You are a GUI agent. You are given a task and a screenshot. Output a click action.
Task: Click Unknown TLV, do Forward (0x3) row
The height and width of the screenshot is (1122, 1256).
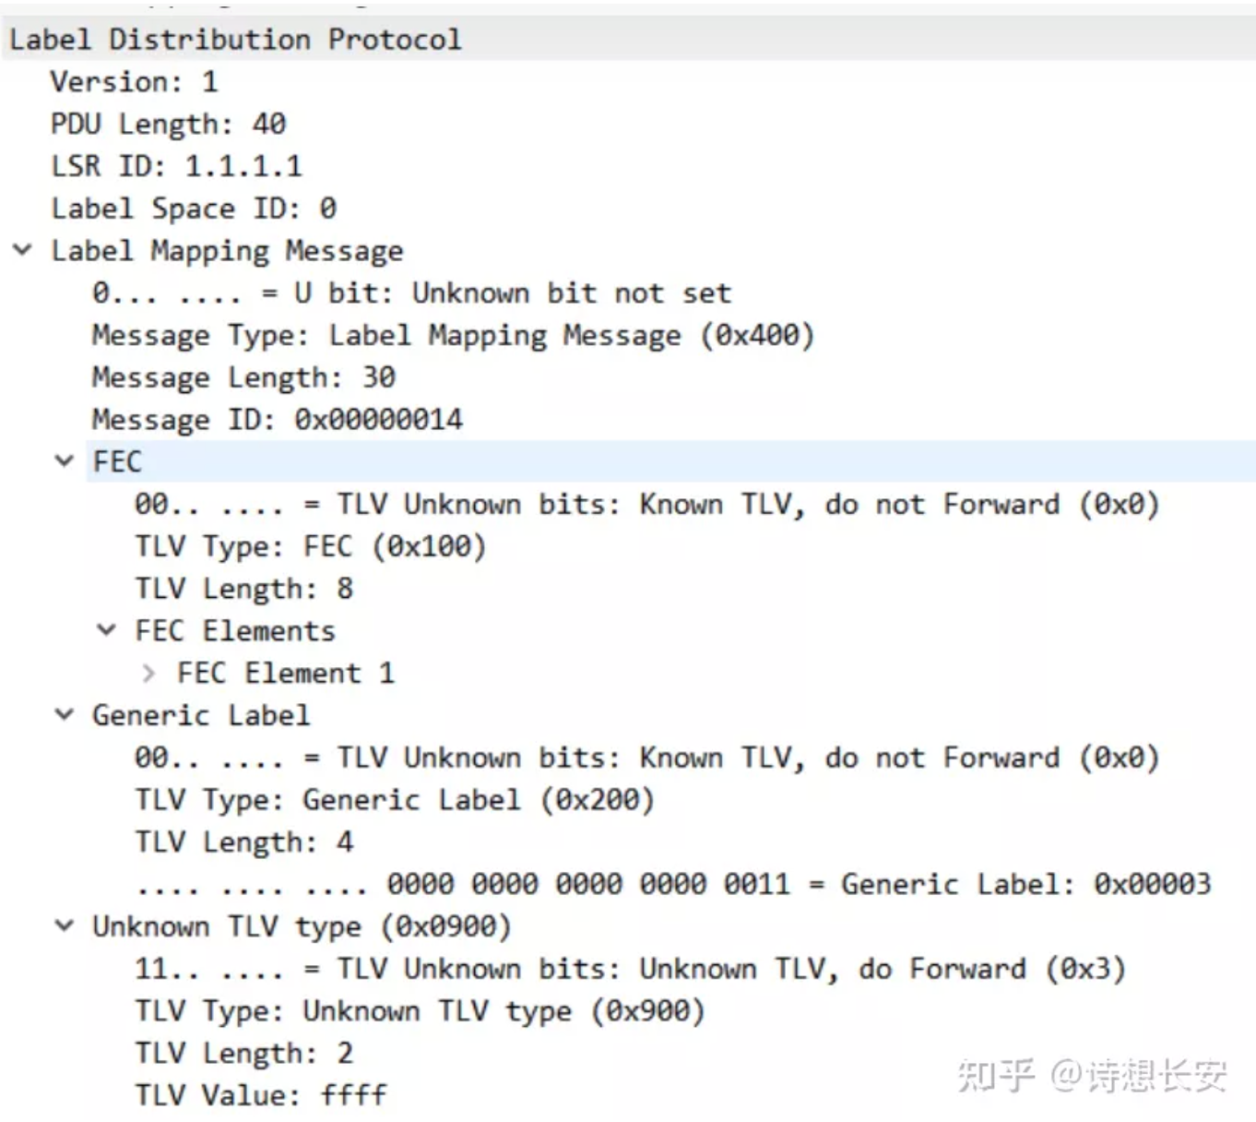pyautogui.click(x=630, y=969)
